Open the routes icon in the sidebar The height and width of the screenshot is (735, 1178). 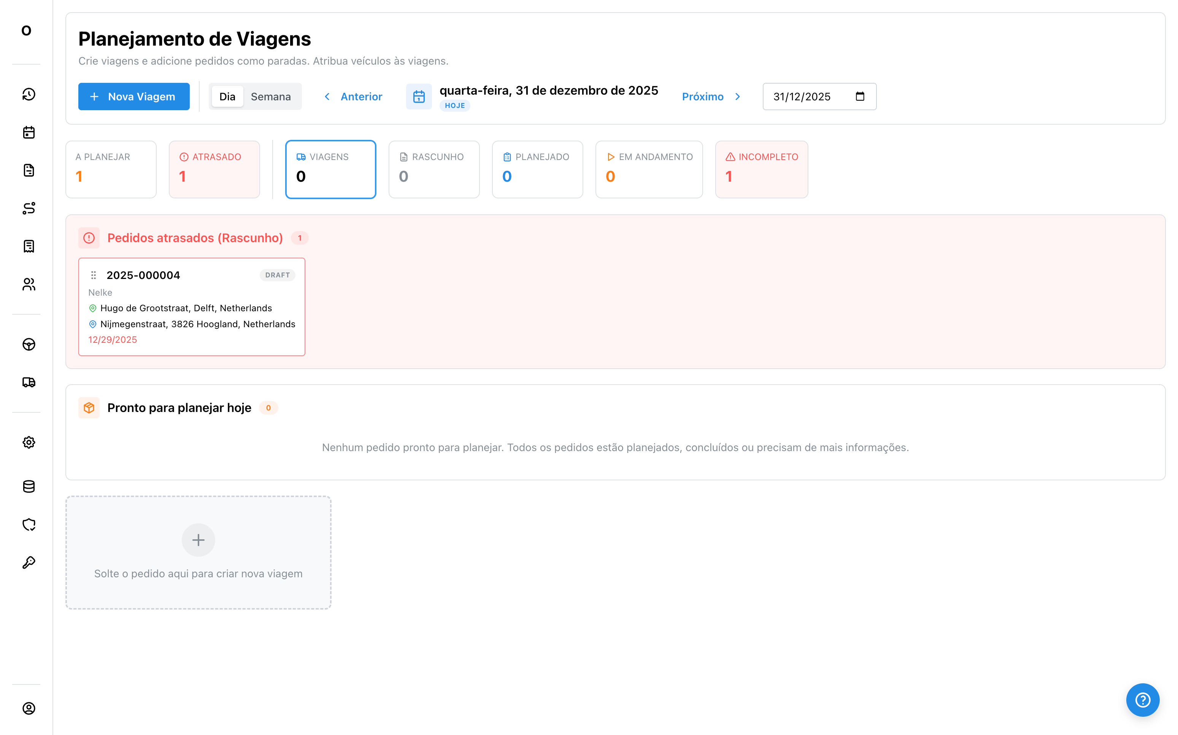coord(28,208)
